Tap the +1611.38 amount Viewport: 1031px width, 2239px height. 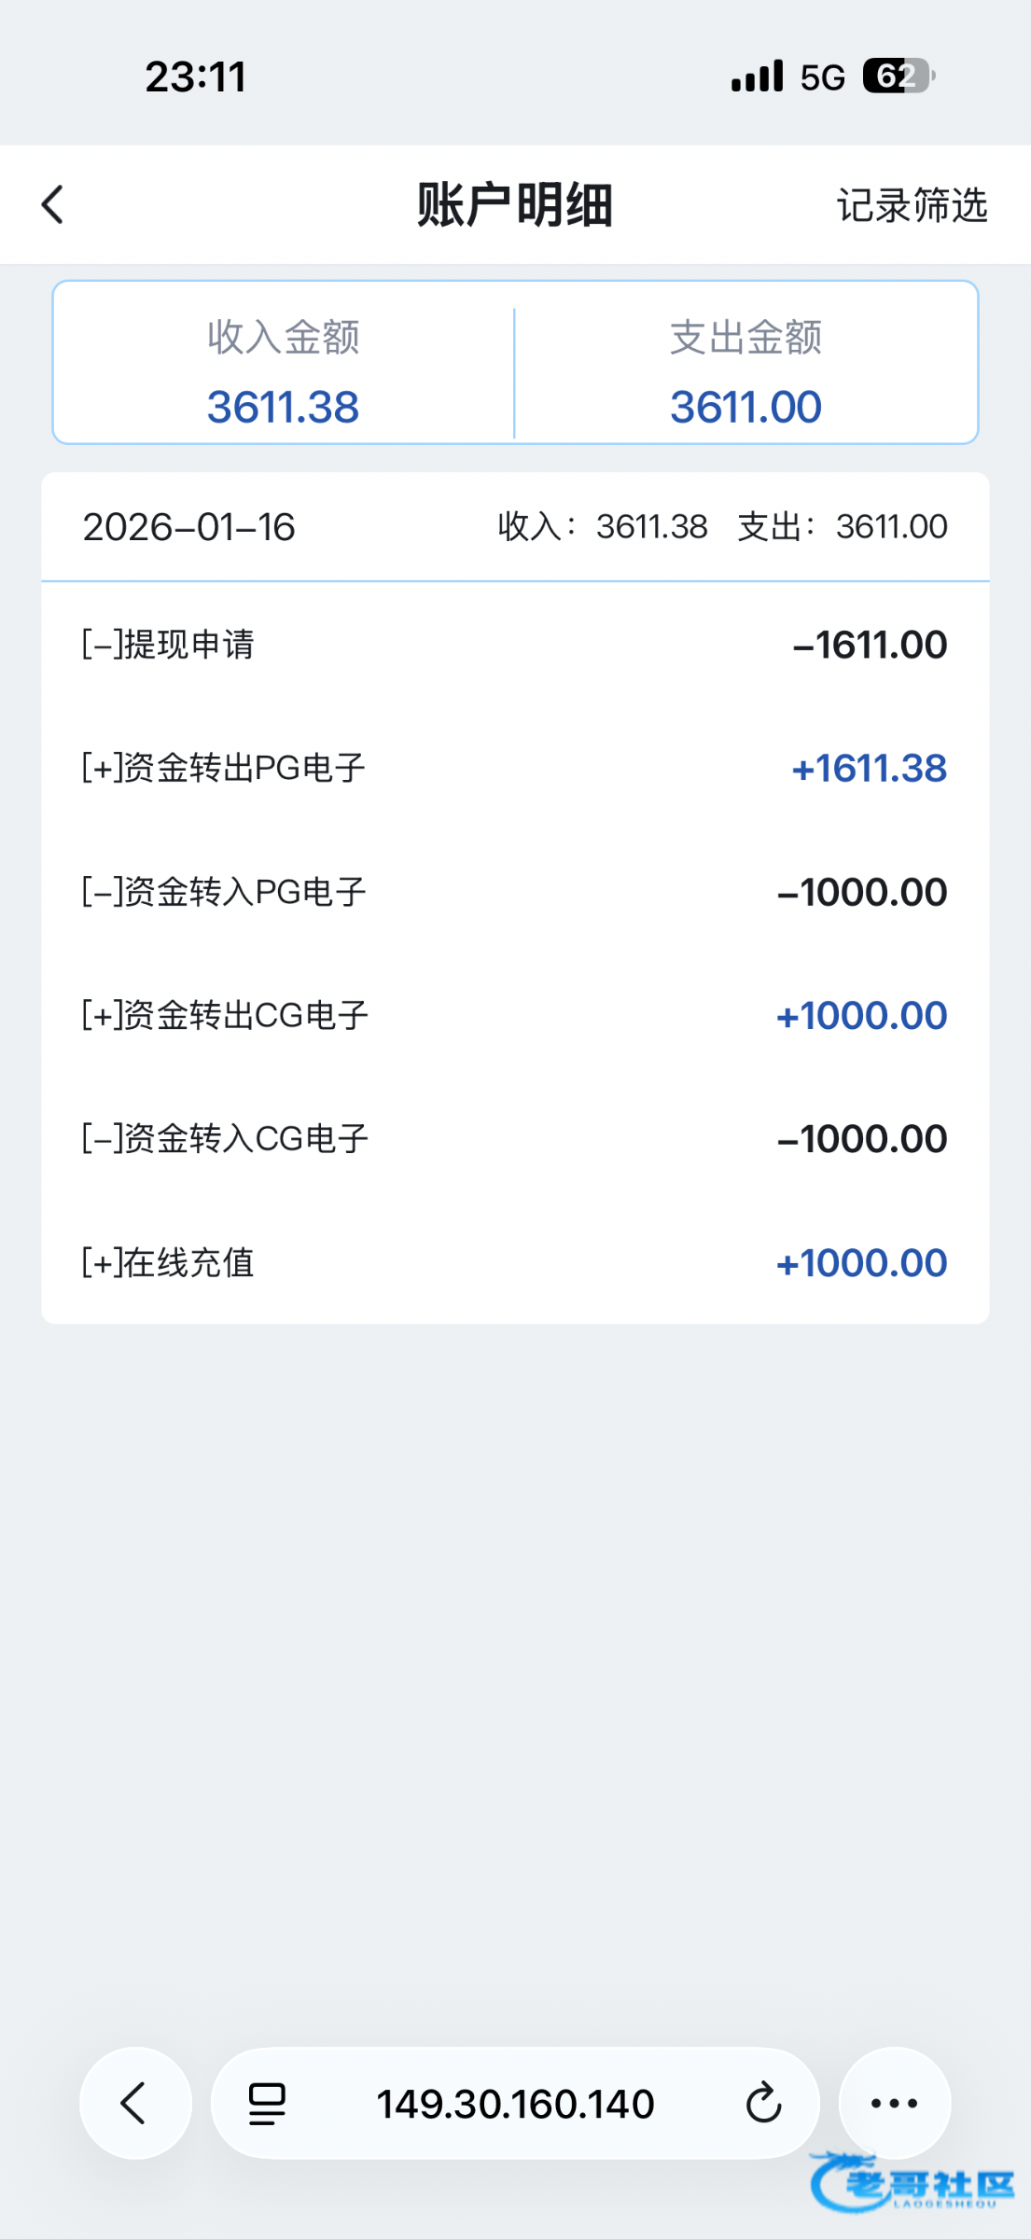click(869, 769)
